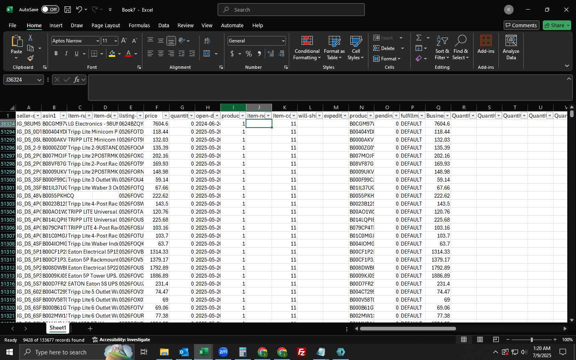Open fulfillment column filter dropdown
Image resolution: width=576 pixels, height=360 pixels.
422,116
